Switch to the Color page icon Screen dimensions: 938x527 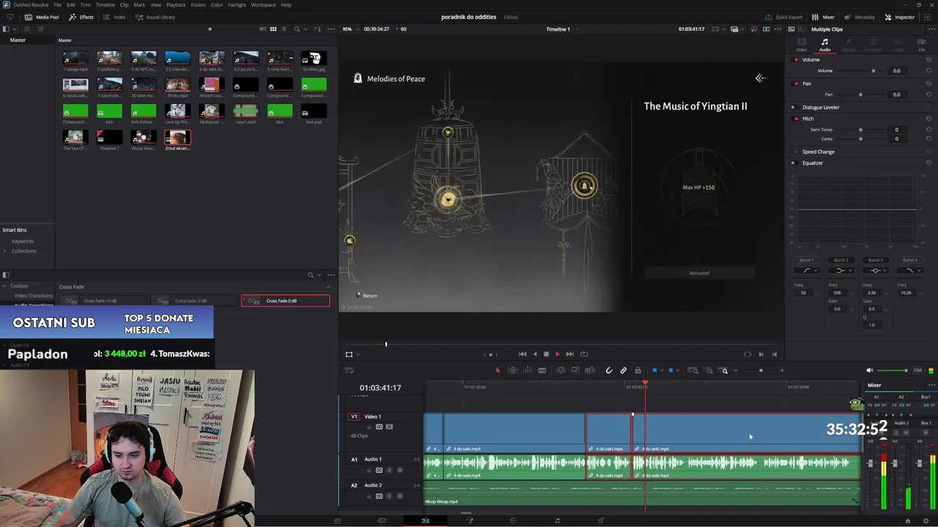(513, 520)
